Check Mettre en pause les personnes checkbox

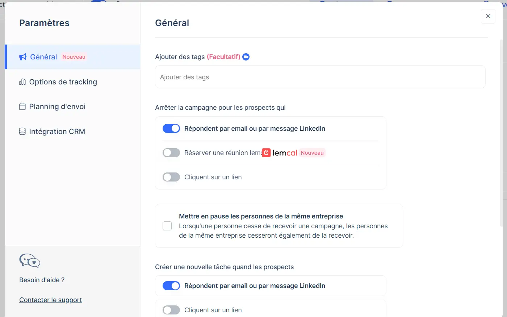pyautogui.click(x=167, y=226)
